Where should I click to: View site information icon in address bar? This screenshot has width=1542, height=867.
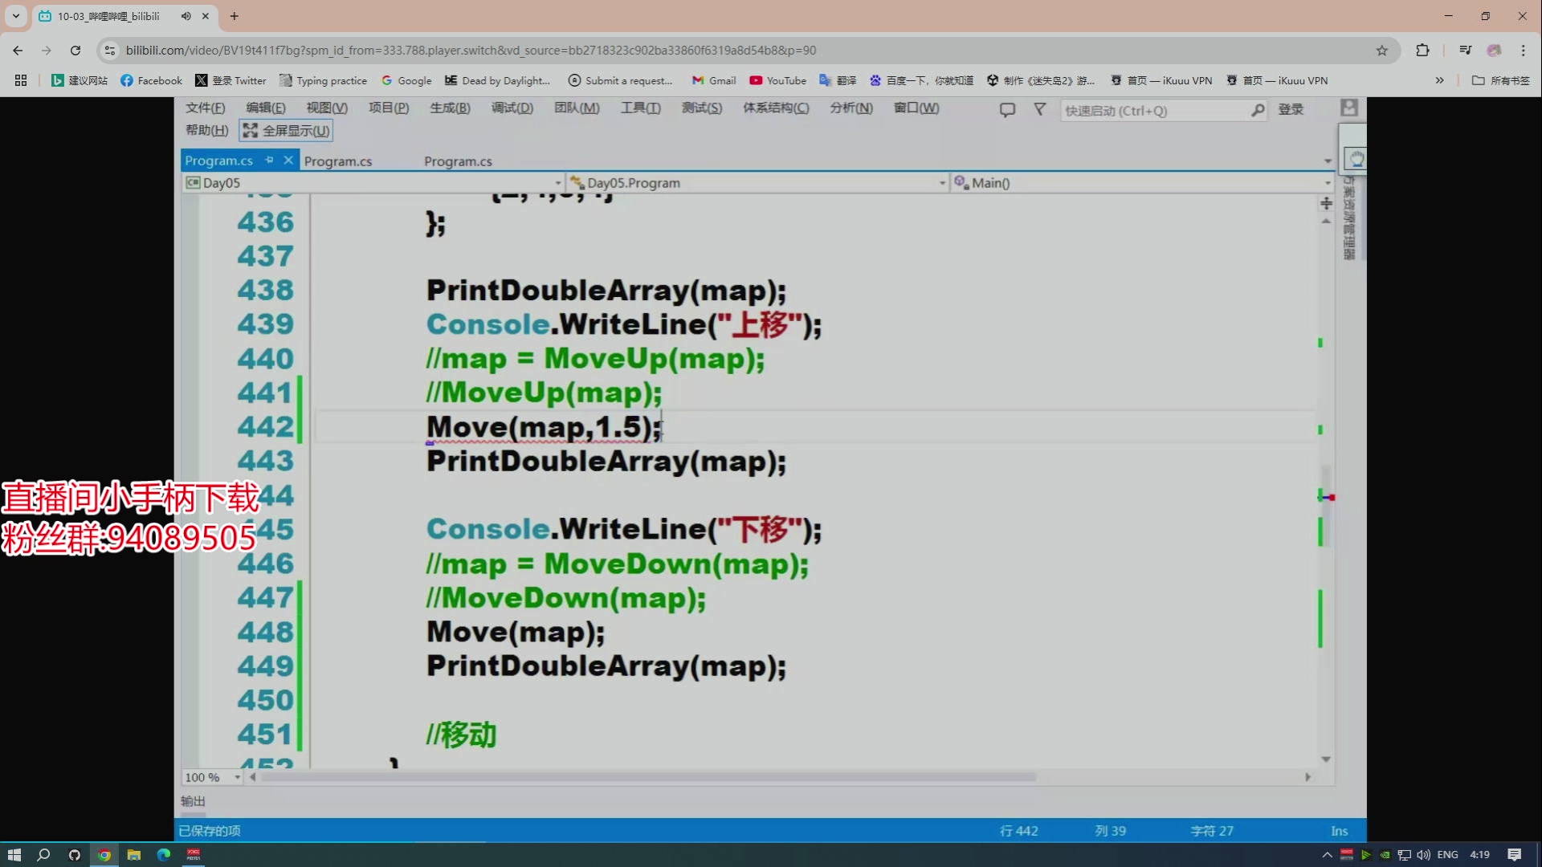(x=110, y=50)
